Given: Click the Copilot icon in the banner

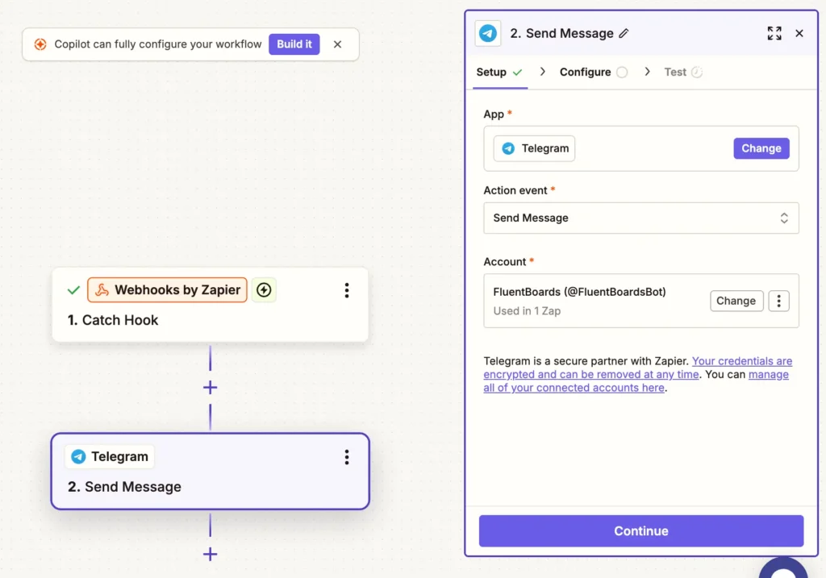Looking at the screenshot, I should (40, 44).
